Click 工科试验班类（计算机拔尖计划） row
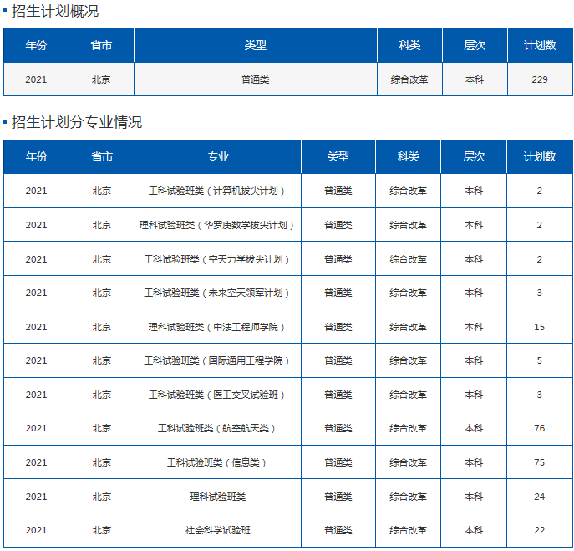574x551 pixels. click(x=288, y=191)
